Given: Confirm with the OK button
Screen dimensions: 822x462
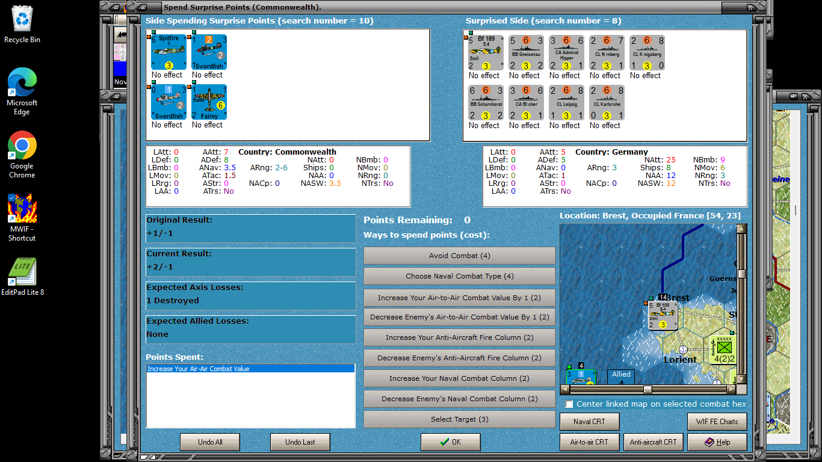Looking at the screenshot, I should click(451, 442).
